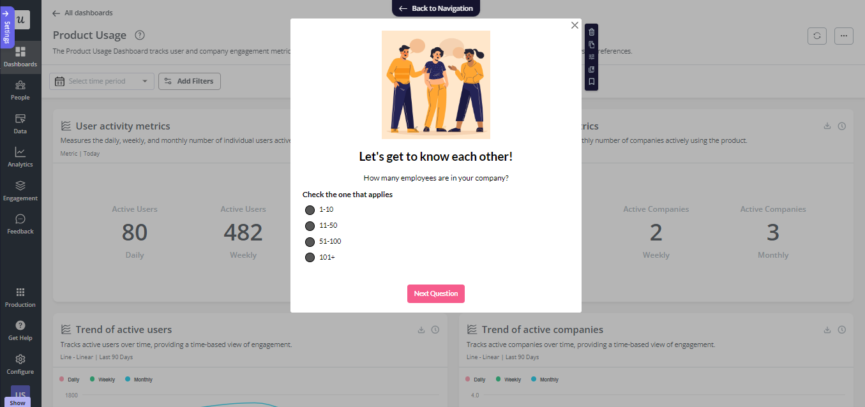Refresh the dashboard with the refresh icon
865x407 pixels.
pos(816,36)
